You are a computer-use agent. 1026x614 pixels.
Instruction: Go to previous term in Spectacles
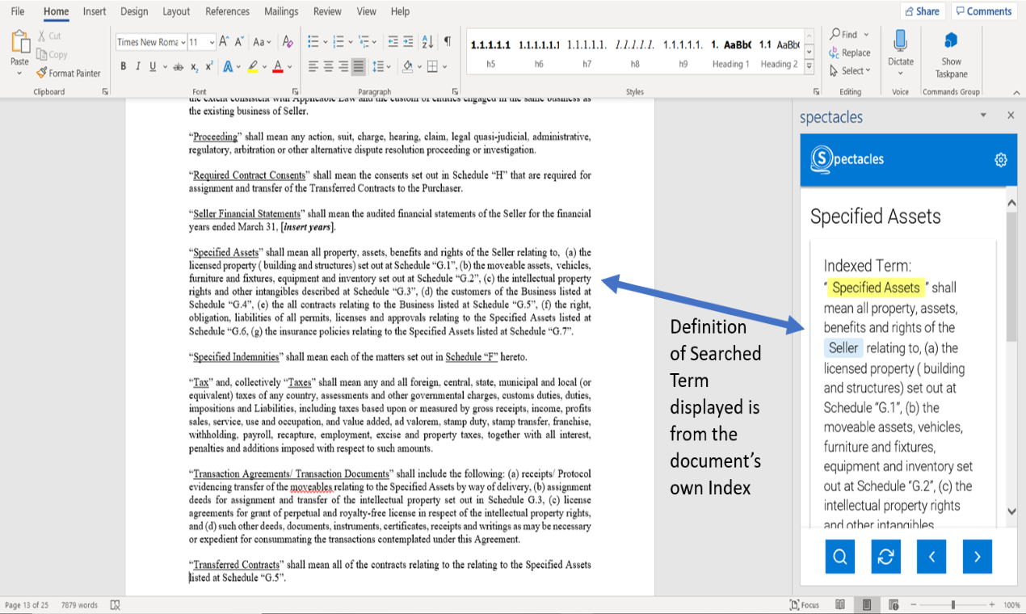[931, 557]
